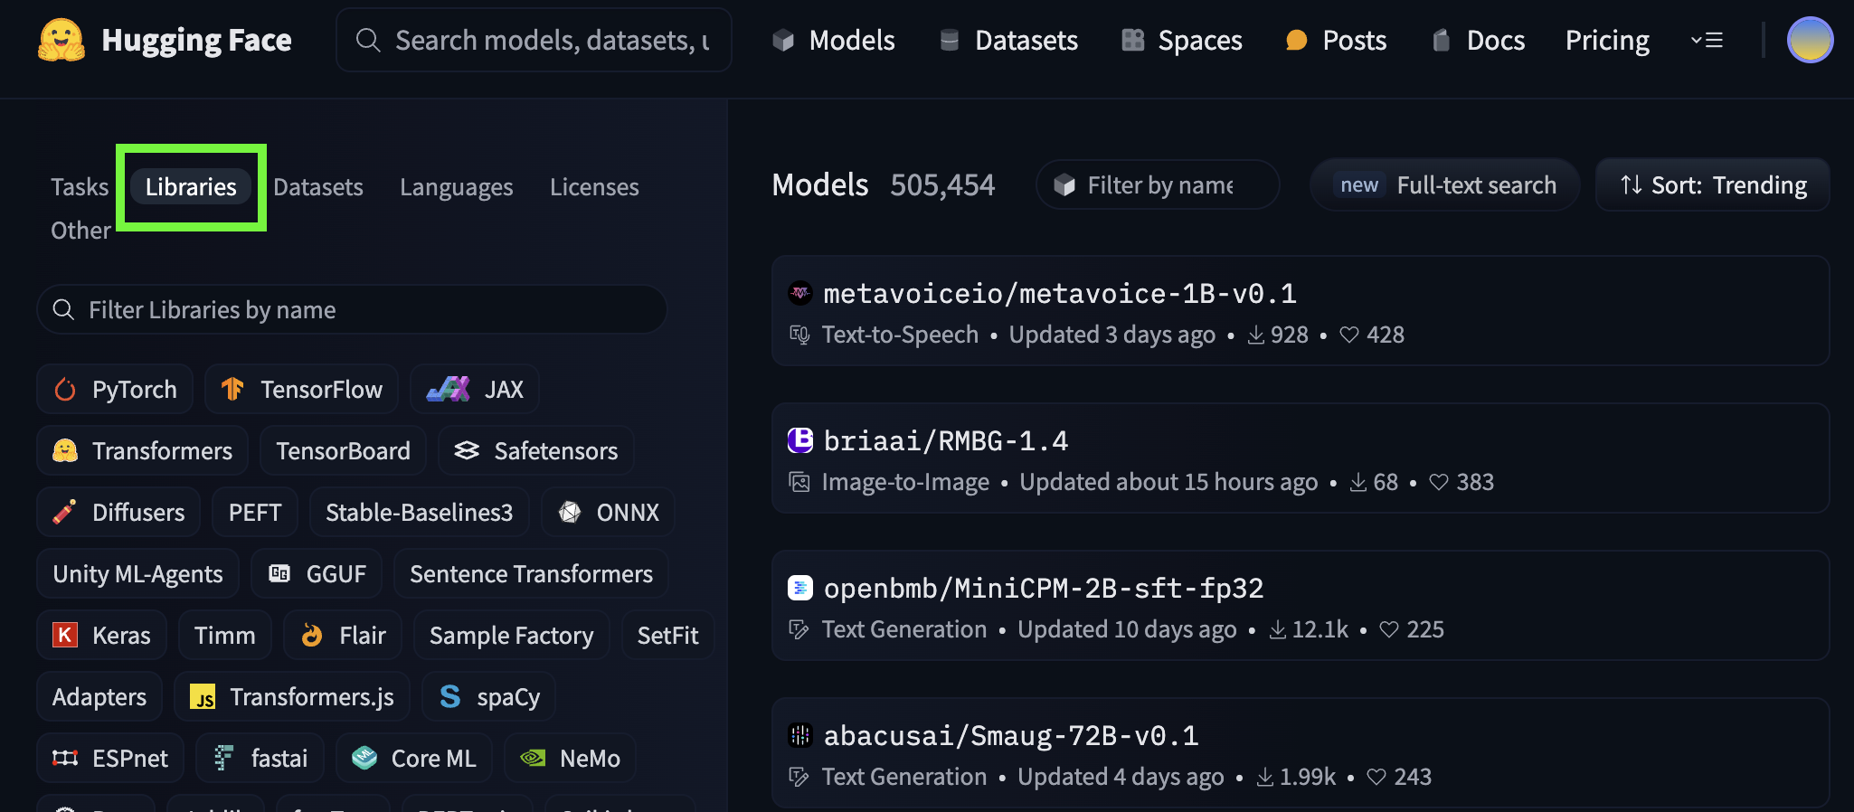
Task: Click the heart icon beside 383 likes
Action: [1439, 483]
